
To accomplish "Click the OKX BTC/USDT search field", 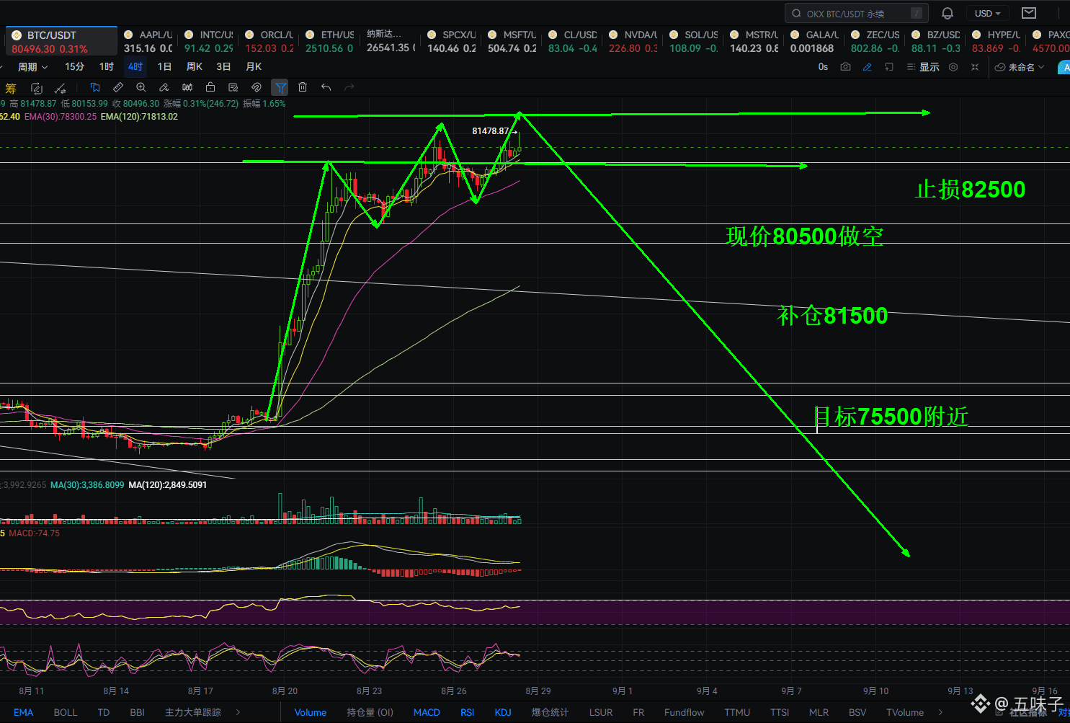I will click(856, 13).
